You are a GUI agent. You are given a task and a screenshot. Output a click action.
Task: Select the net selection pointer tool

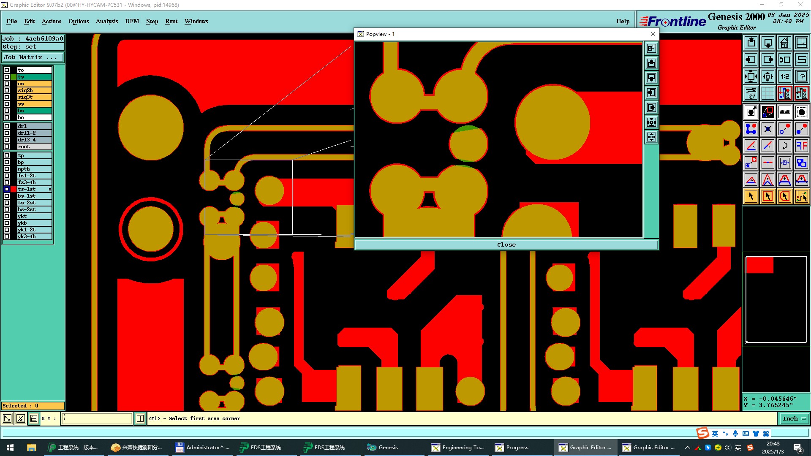(801, 196)
